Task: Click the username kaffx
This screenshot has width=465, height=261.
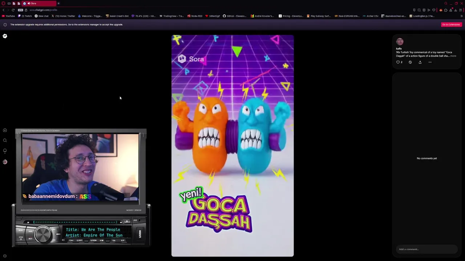Action: 399,49
